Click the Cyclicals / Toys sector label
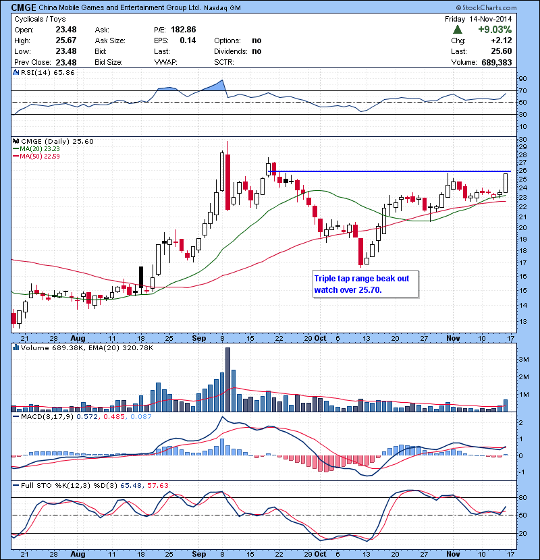Image resolution: width=540 pixels, height=560 pixels. (x=40, y=20)
